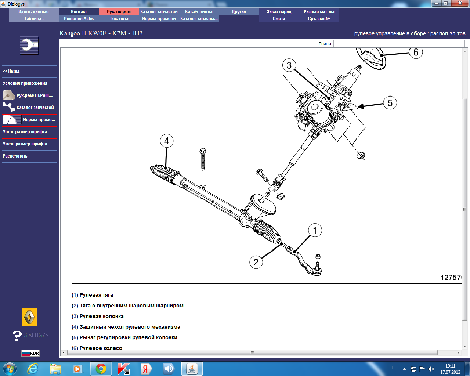Screen dimensions: 470x376
Task: Click the wrench logo icon in the sidebar
Action: click(29, 46)
